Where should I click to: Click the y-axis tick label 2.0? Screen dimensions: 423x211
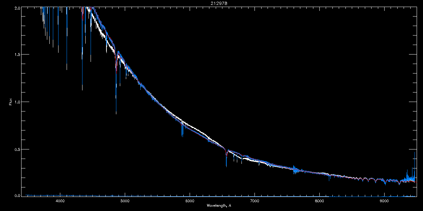[x=17, y=8]
